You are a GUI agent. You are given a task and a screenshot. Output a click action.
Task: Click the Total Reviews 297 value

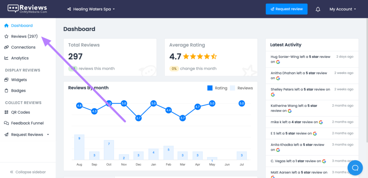click(75, 56)
